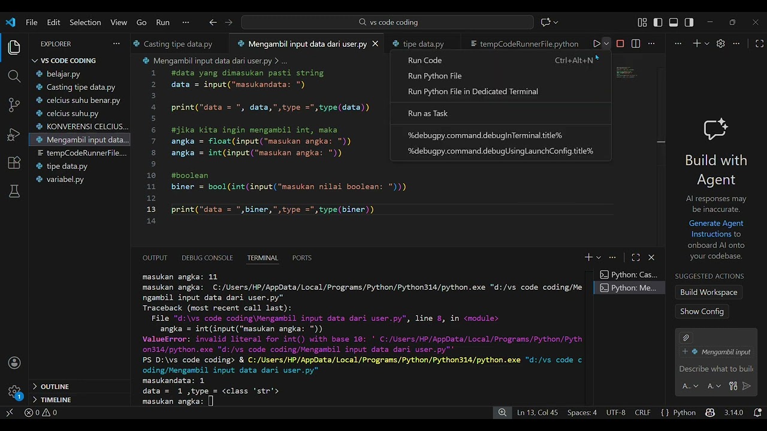
Task: Start a new chat with plus icon
Action: (x=697, y=44)
